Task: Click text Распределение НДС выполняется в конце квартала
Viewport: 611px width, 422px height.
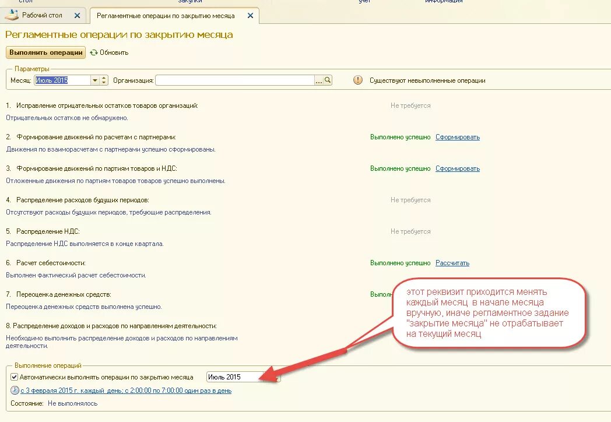Action: pyautogui.click(x=85, y=244)
